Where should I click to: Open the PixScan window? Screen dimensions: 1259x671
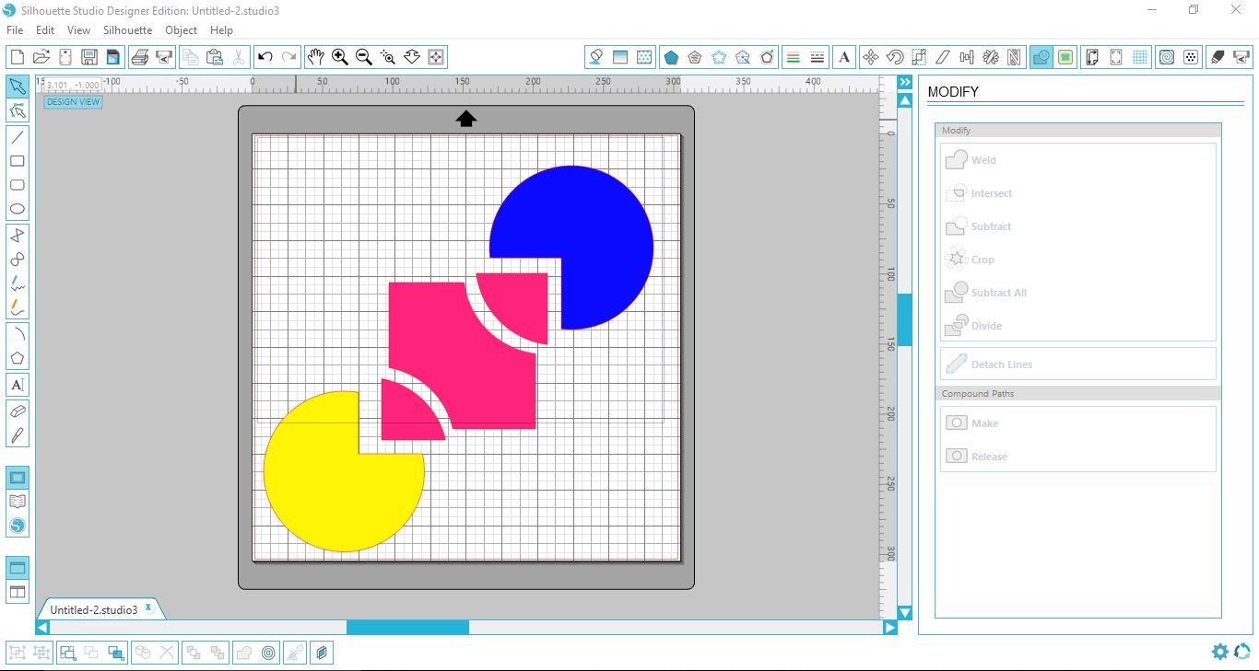click(1189, 57)
